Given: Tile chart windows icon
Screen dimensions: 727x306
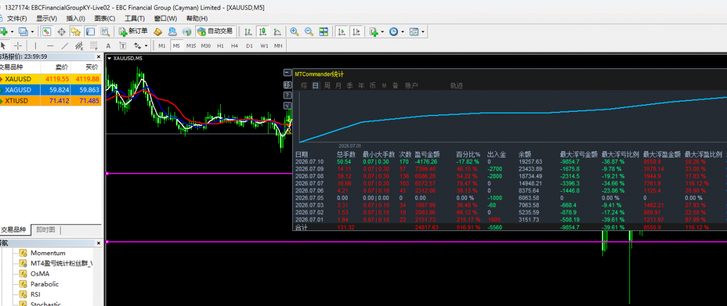Looking at the screenshot, I should (x=324, y=31).
